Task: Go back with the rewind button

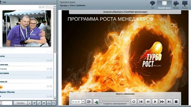Action: pos(148,102)
